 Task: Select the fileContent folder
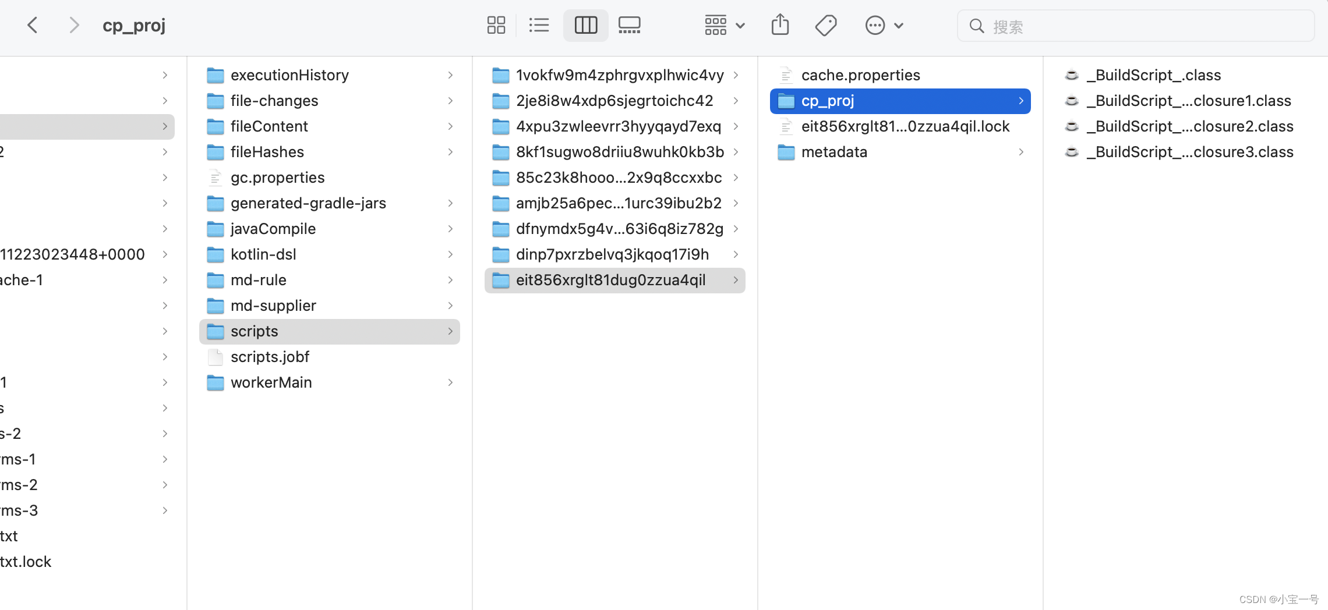[330, 126]
